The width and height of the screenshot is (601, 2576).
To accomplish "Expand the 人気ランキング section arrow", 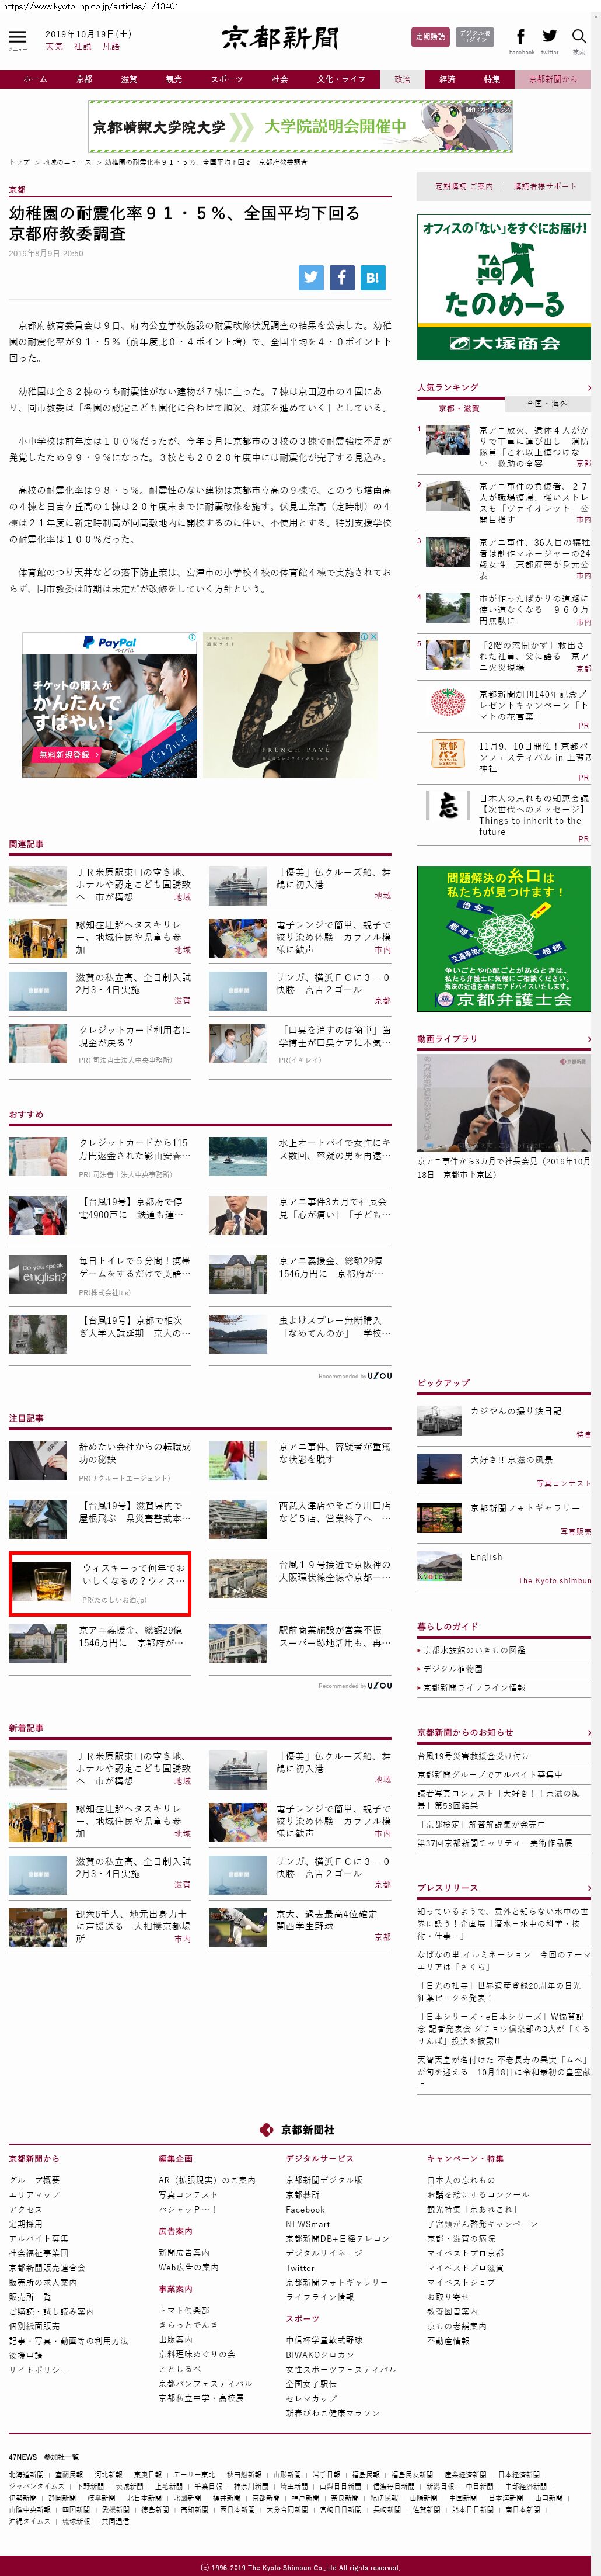I will [588, 387].
